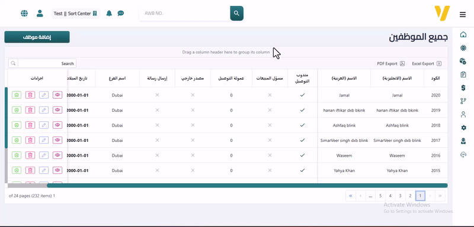Click the pagination ellipsis more pages button
474x227 pixels.
(370, 196)
